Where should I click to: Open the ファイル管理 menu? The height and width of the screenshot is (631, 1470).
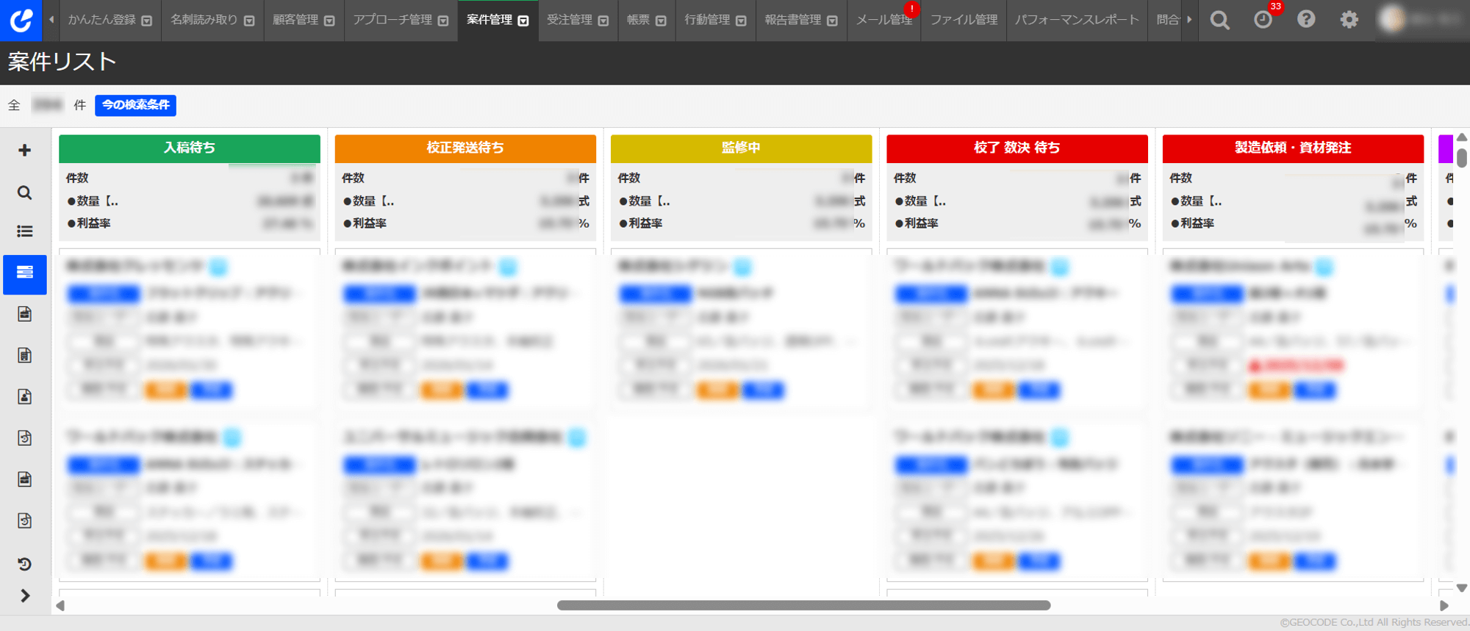[x=964, y=20]
